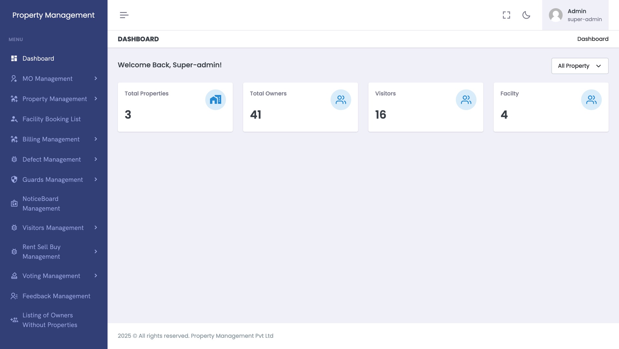This screenshot has height=349, width=619.
Task: Select Dashboard in the sidebar menu
Action: pyautogui.click(x=38, y=58)
